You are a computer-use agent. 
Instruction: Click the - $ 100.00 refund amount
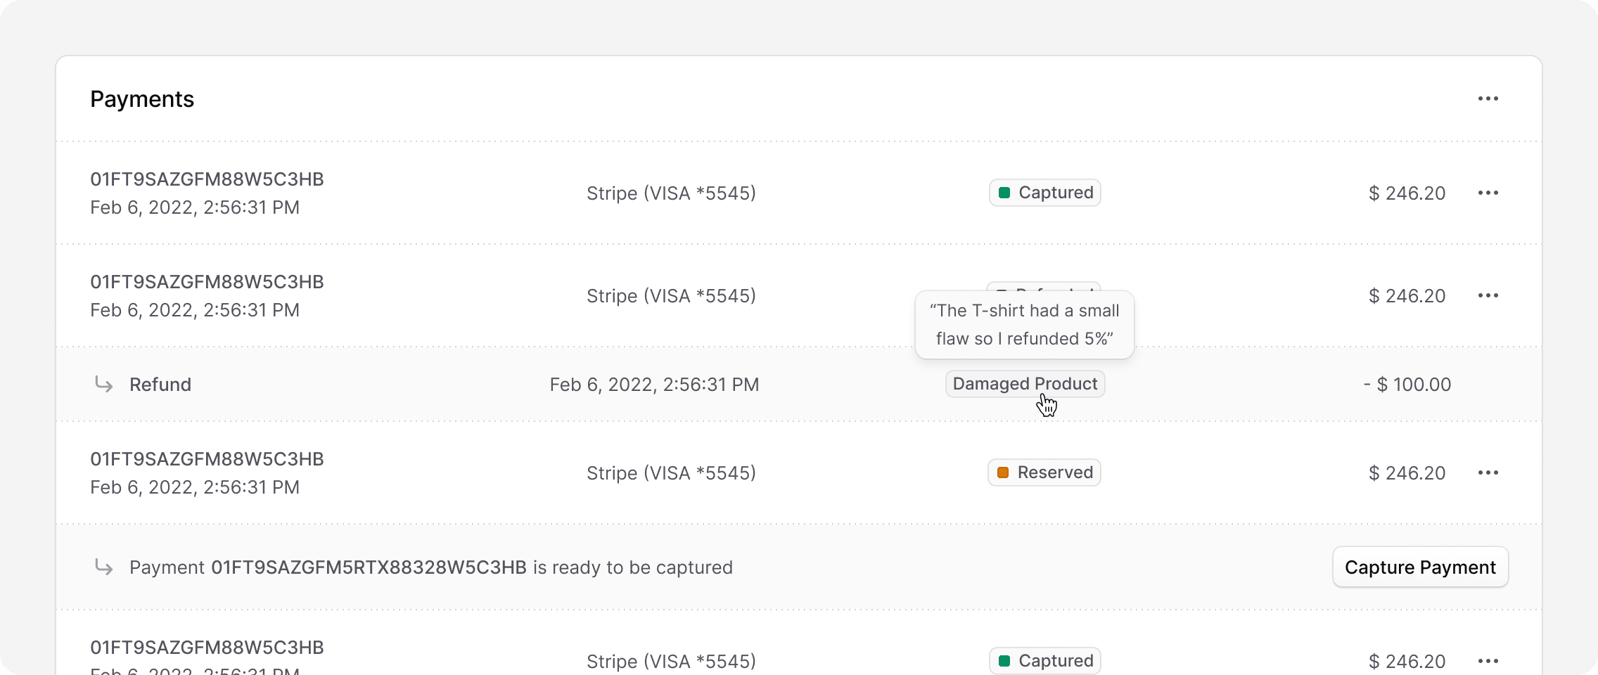[x=1407, y=385]
